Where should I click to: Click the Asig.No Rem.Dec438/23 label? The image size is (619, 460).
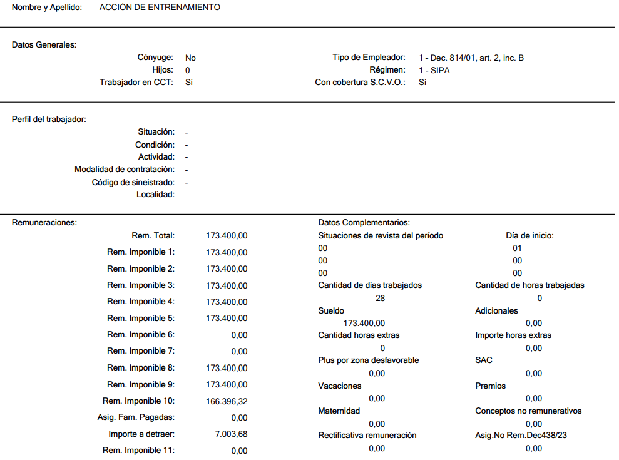tap(521, 435)
